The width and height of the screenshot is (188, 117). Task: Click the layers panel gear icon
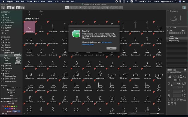pos(185,70)
